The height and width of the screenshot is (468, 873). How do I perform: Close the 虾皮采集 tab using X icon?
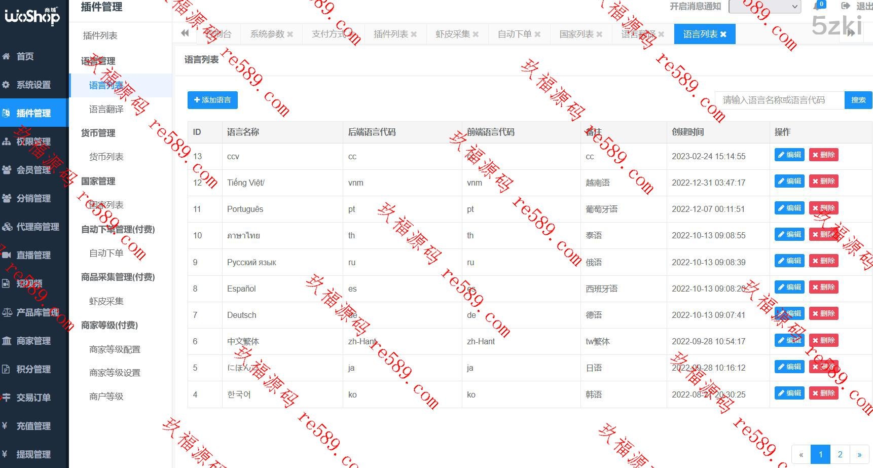pyautogui.click(x=476, y=34)
